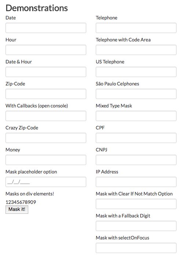Click the Crazy Zip-Code field
This screenshot has width=182, height=260.
click(x=46, y=138)
